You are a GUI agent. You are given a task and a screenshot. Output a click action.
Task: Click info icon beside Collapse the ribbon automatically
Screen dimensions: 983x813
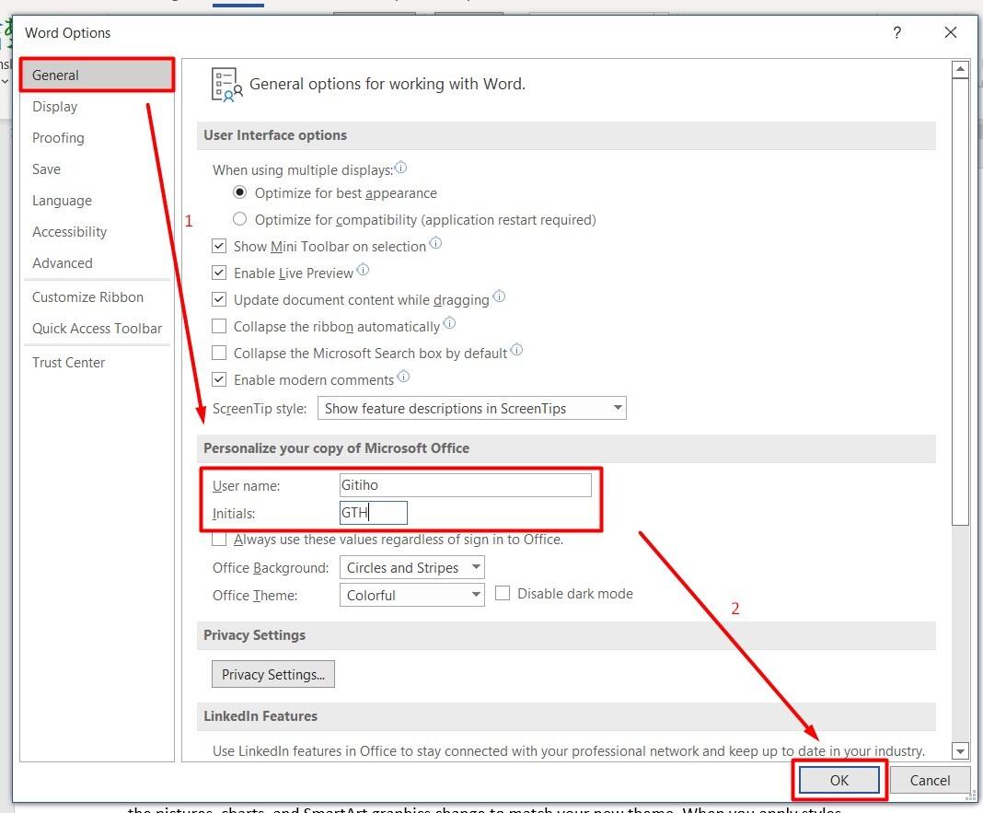pyautogui.click(x=449, y=323)
